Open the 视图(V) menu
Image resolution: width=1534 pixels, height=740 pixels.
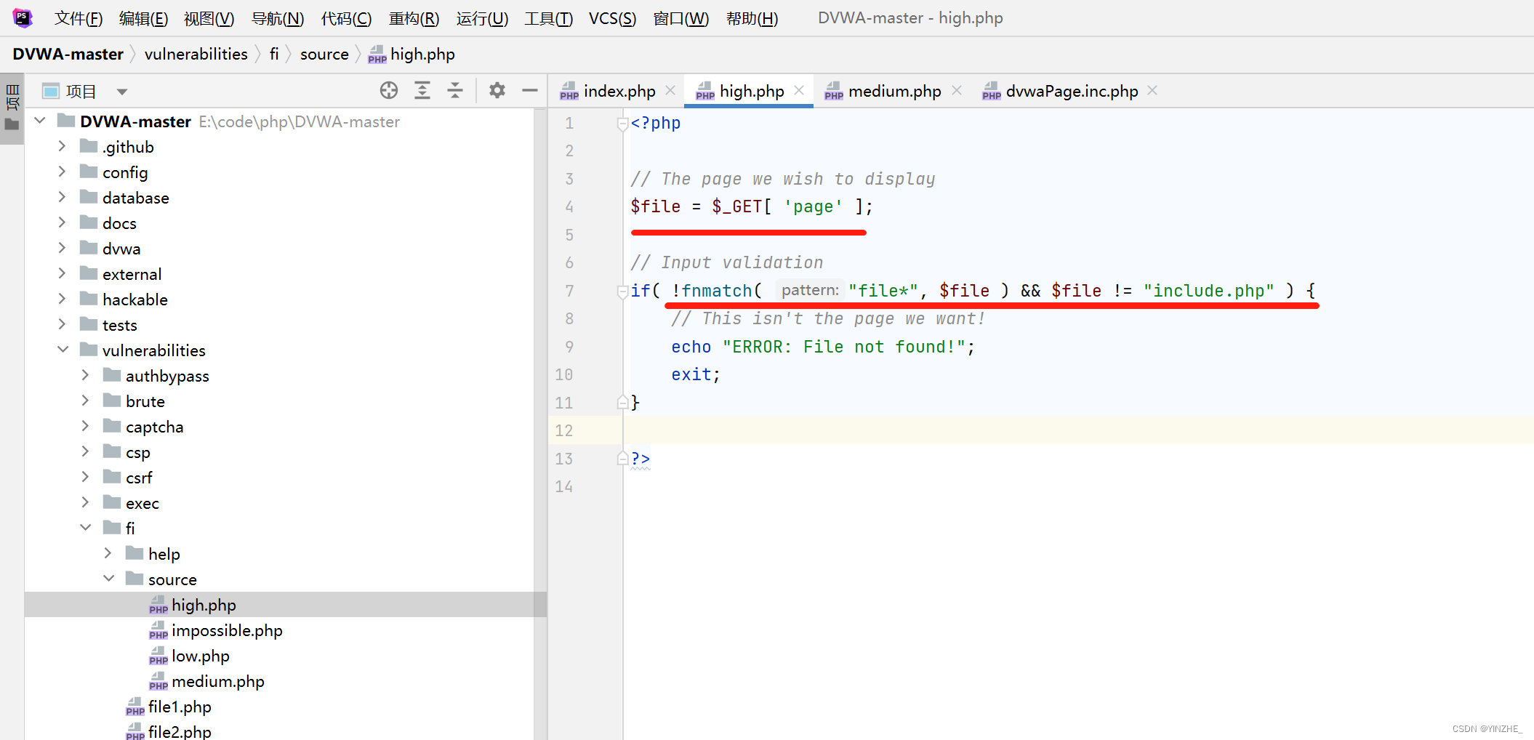point(209,18)
